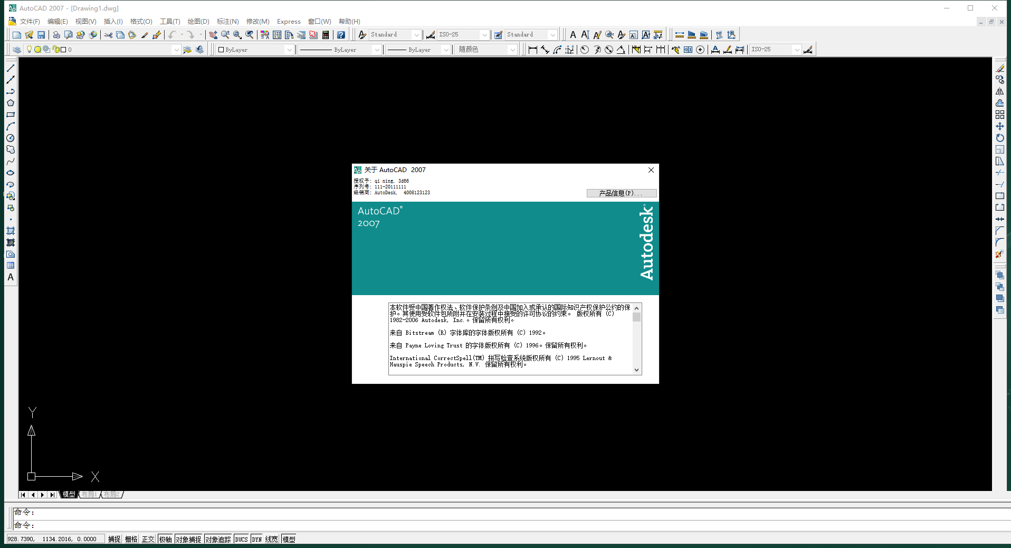Open Help with the question mark icon
Viewport: 1011px width, 548px height.
click(341, 35)
